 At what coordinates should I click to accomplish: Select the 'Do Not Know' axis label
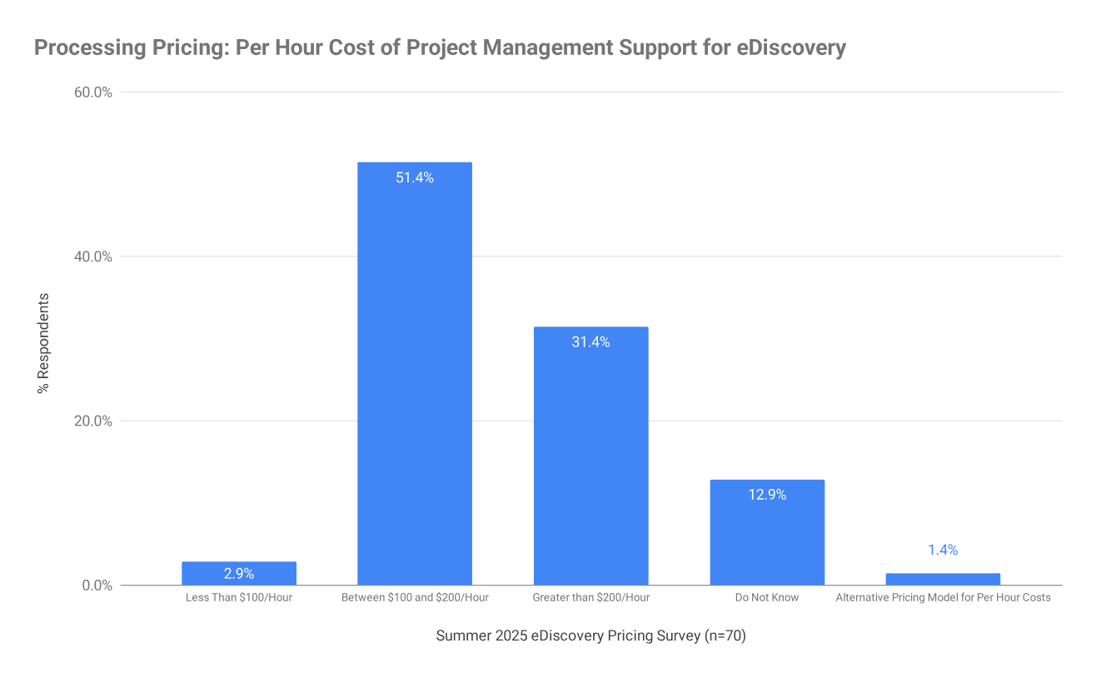pyautogui.click(x=766, y=597)
